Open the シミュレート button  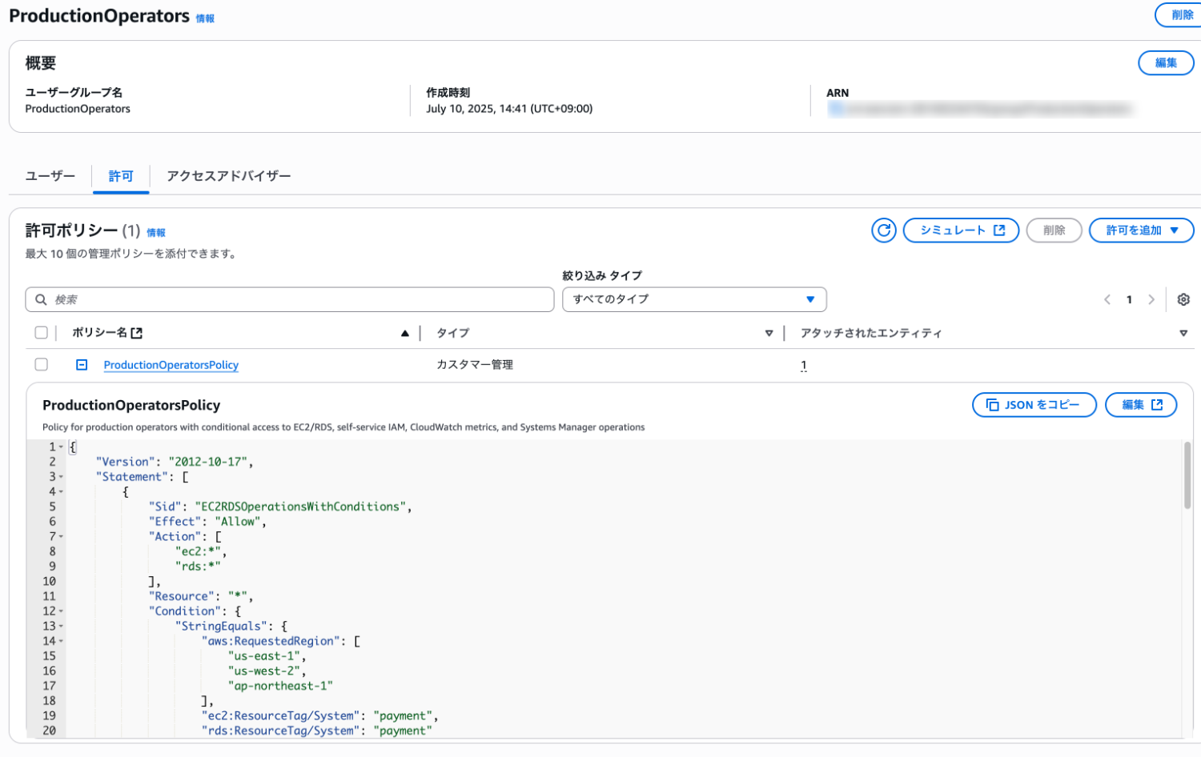[x=961, y=230]
